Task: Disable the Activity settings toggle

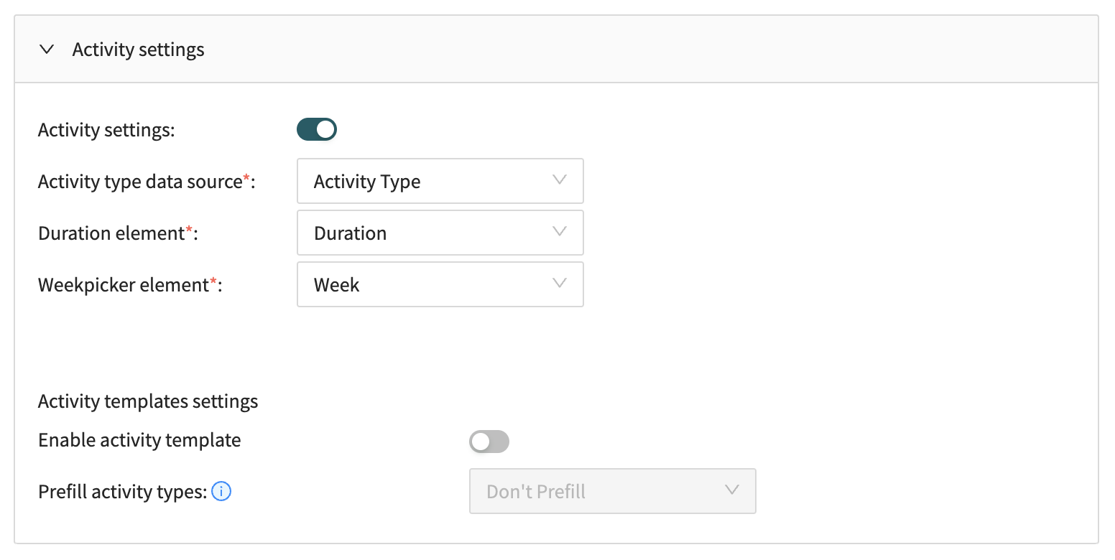Action: point(317,129)
